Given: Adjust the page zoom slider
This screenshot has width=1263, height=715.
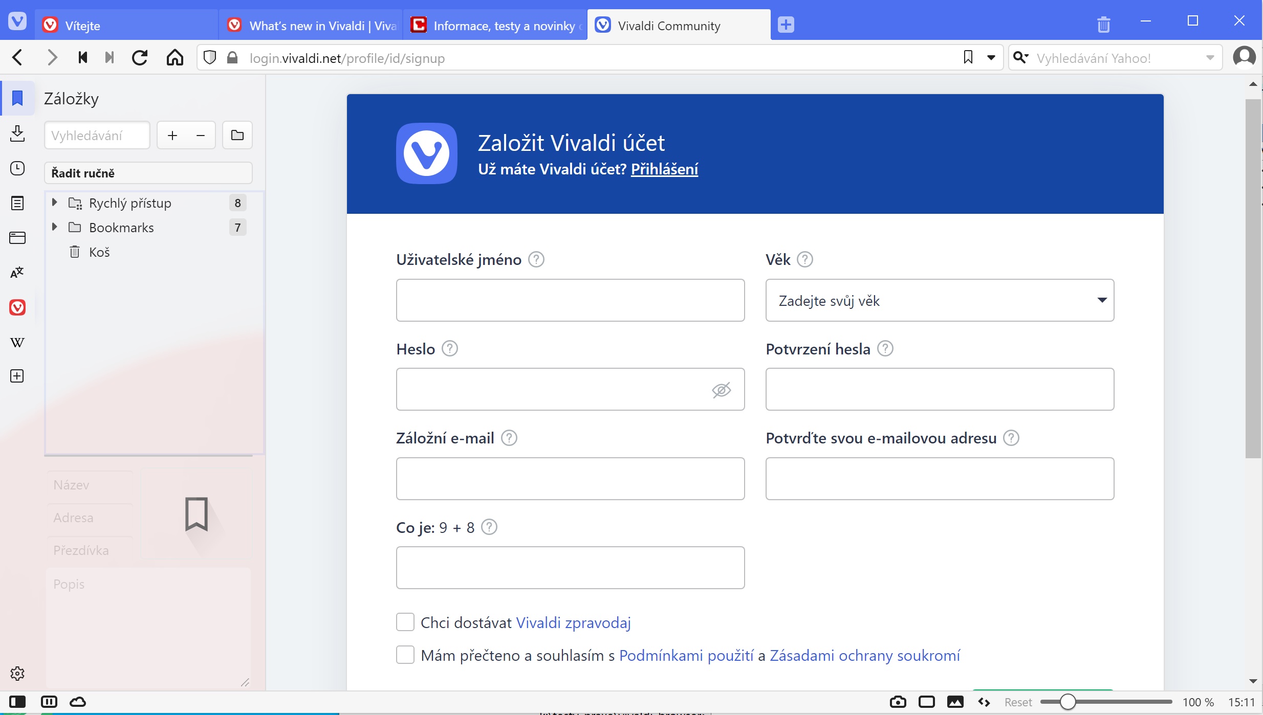Looking at the screenshot, I should [1106, 702].
